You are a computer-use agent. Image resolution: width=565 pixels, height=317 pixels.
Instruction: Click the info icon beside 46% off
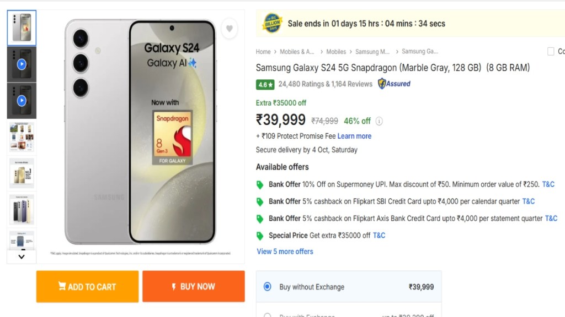pos(379,121)
